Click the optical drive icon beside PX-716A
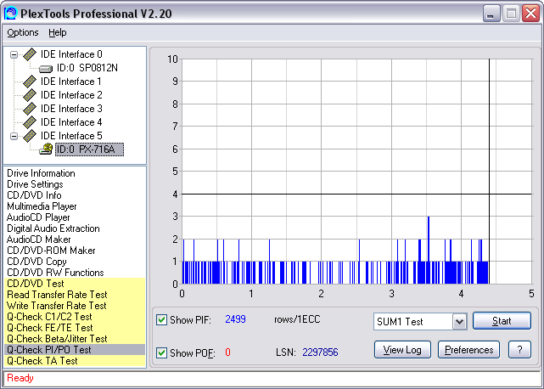Screen dimensions: 544x389 click(x=46, y=149)
